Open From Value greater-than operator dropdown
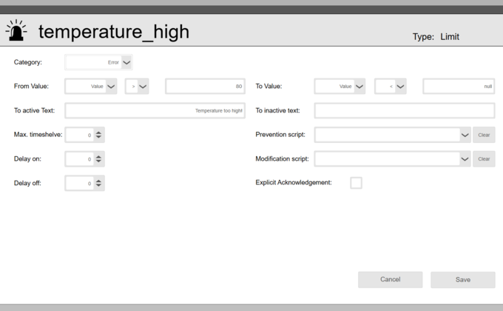Image resolution: width=503 pixels, height=311 pixels. pos(137,87)
